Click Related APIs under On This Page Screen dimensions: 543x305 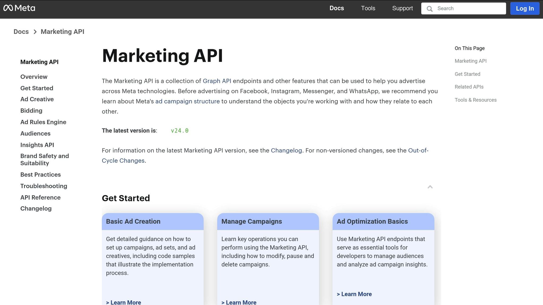(x=469, y=87)
